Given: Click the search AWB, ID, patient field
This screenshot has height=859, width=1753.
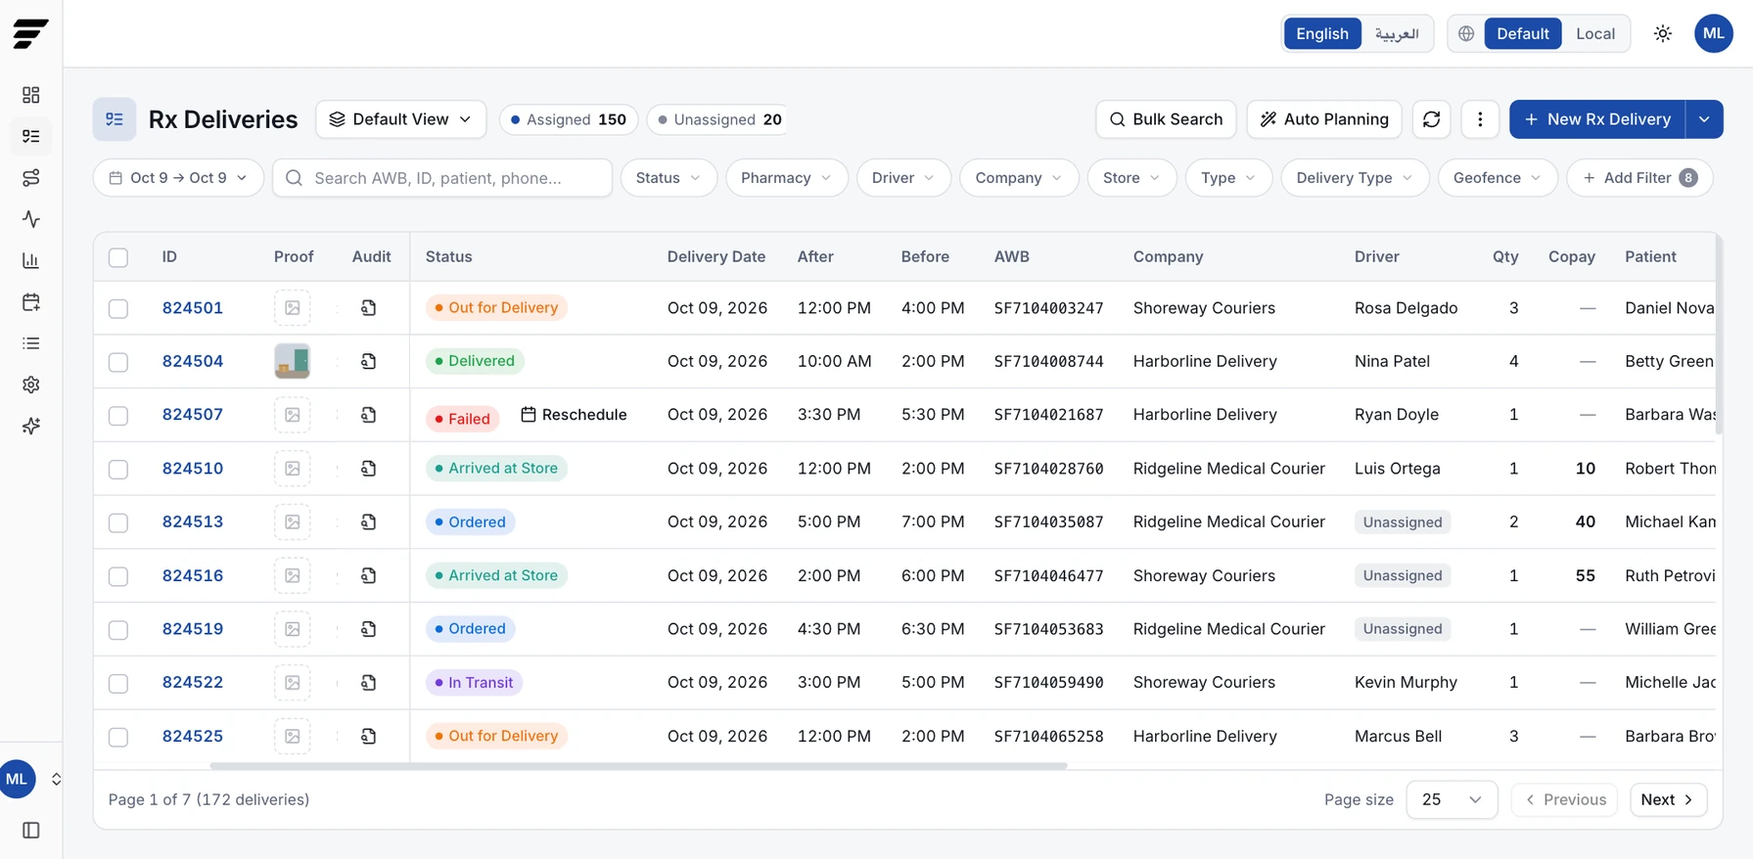Looking at the screenshot, I should 442,178.
